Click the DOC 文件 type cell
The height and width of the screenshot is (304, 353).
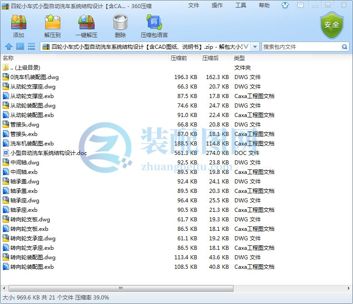[247, 153]
